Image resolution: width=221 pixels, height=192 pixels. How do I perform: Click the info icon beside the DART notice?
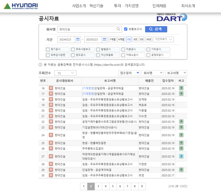pyautogui.click(x=40, y=65)
